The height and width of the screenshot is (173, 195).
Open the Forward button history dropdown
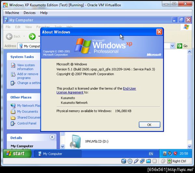(39, 36)
